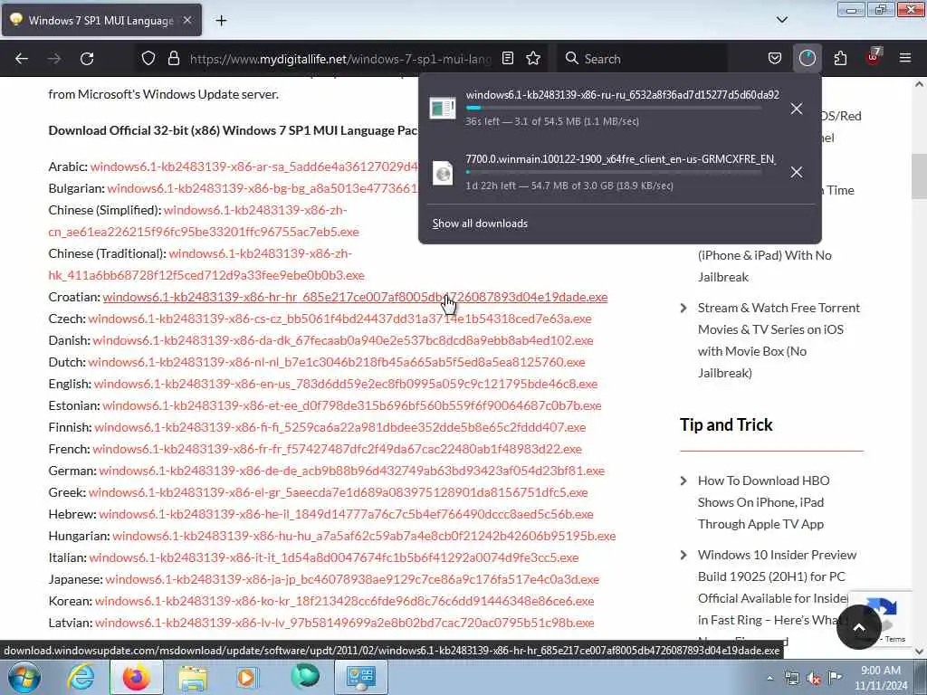927x695 pixels.
Task: Download the Korean ko-kr language pack link
Action: [345, 601]
